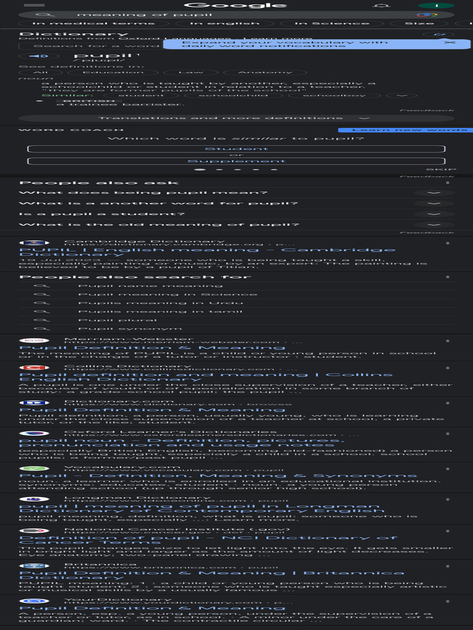The image size is (473, 630).
Task: Expand 'What does being pupil mean?'
Action: coord(236,193)
